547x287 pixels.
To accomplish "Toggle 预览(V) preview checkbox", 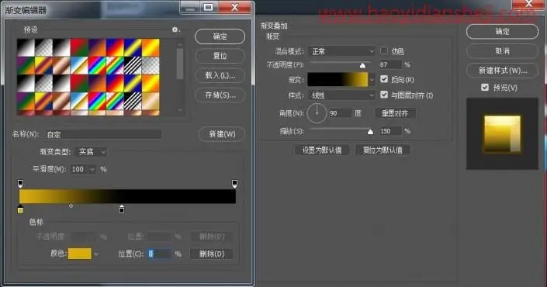I will tap(485, 87).
